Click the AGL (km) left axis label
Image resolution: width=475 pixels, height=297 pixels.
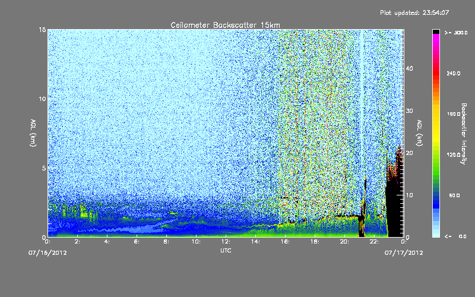(x=33, y=133)
